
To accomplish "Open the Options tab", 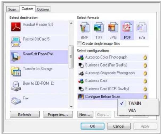I will [x=43, y=9].
